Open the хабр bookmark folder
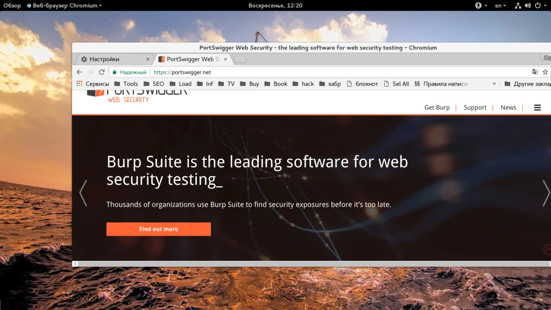Image resolution: width=551 pixels, height=310 pixels. tap(330, 83)
